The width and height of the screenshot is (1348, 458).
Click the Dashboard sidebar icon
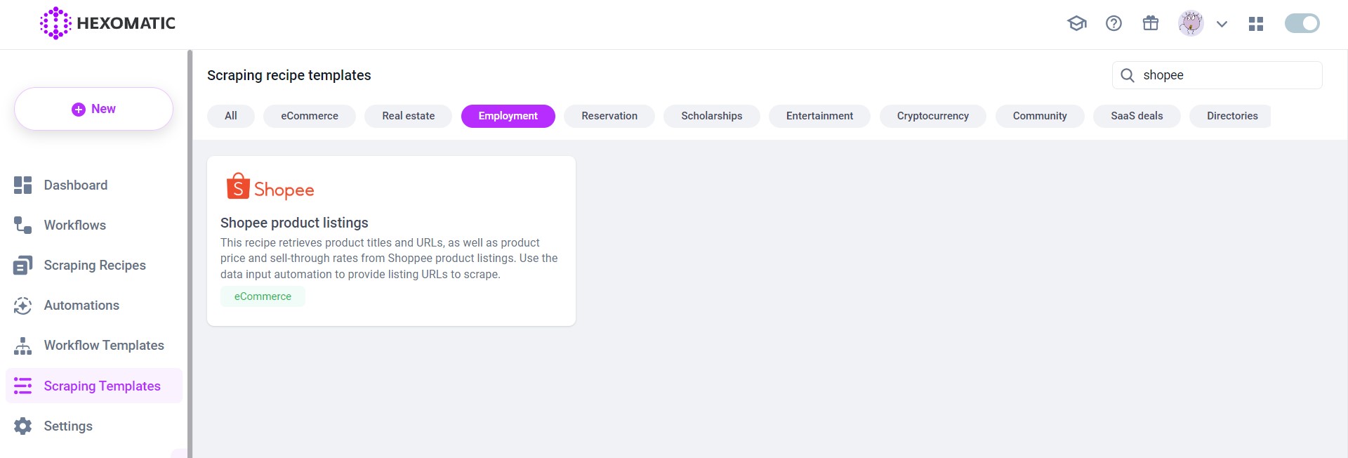[22, 185]
